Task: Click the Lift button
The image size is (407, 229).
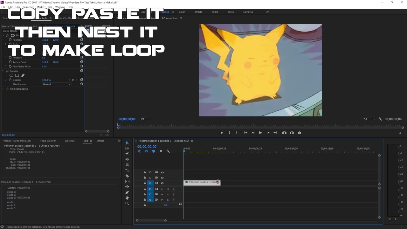Action: [x=284, y=133]
